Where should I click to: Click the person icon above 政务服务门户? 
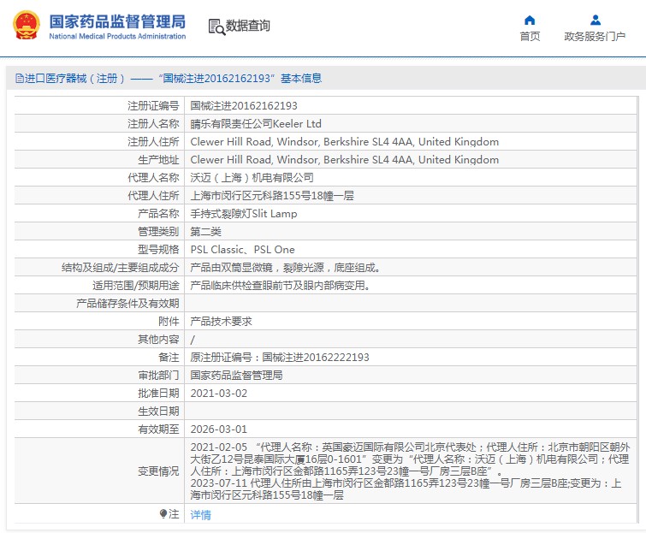596,20
